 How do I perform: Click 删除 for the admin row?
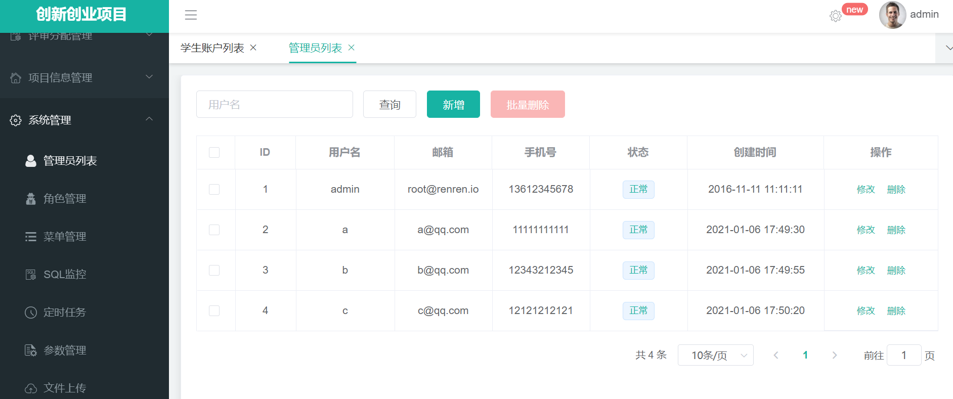[x=896, y=189]
